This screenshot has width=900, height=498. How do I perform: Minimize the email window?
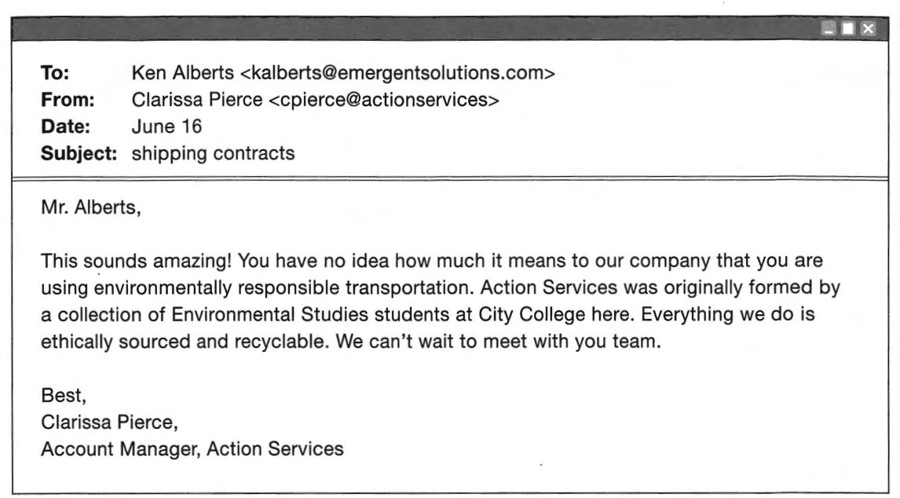click(829, 28)
